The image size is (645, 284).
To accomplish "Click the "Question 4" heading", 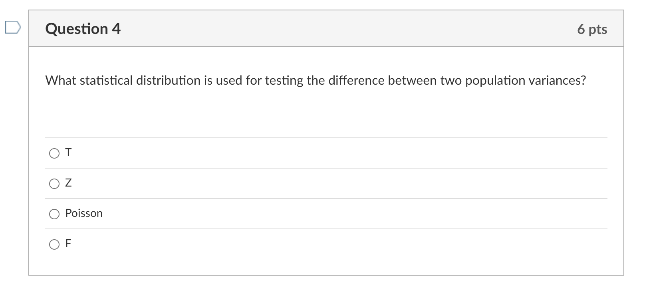I will pos(83,29).
